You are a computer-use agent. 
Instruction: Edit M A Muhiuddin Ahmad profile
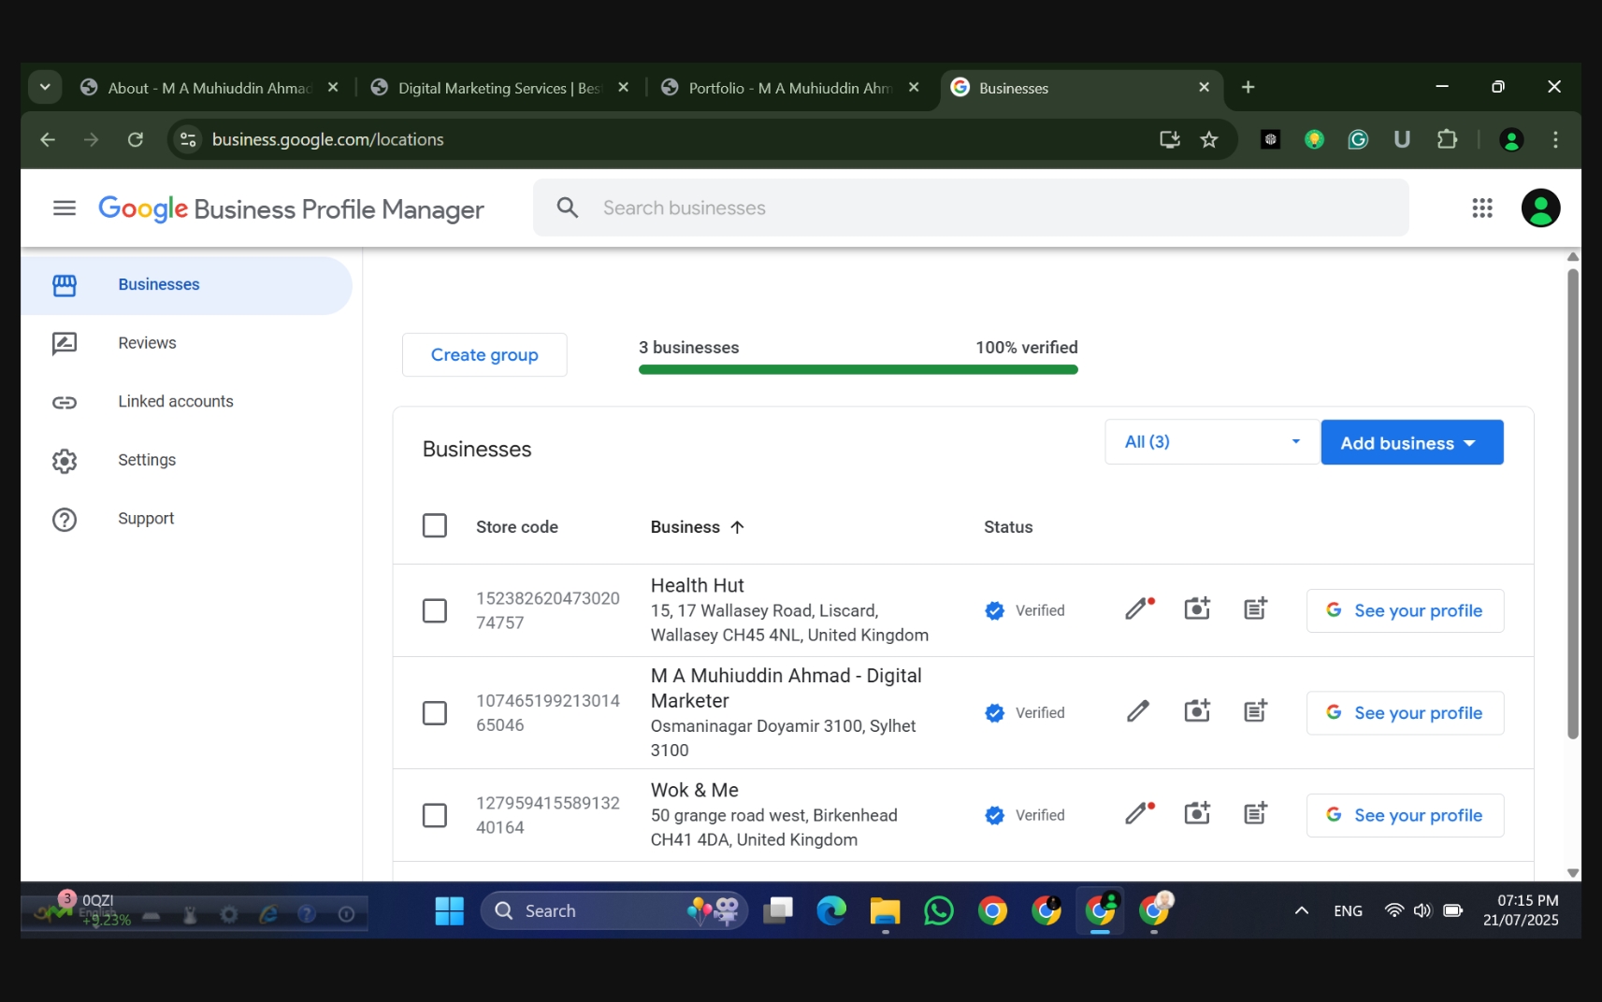coord(1138,712)
